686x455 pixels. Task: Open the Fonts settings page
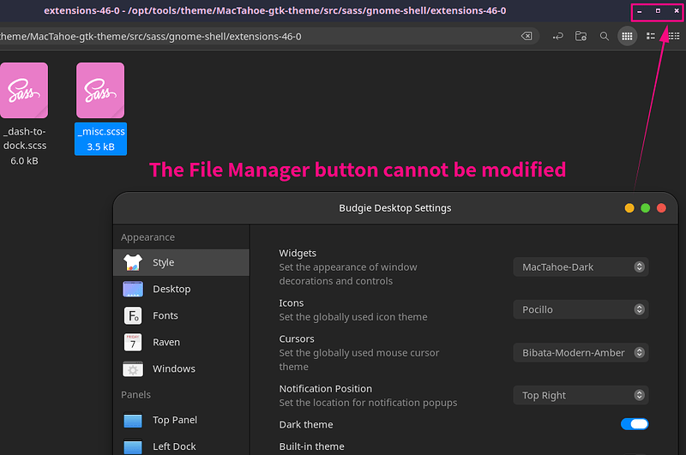(181, 315)
